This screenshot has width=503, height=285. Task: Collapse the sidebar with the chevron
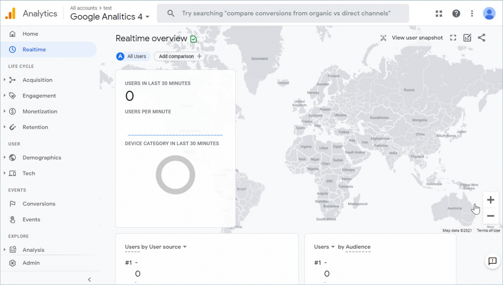tap(89, 280)
